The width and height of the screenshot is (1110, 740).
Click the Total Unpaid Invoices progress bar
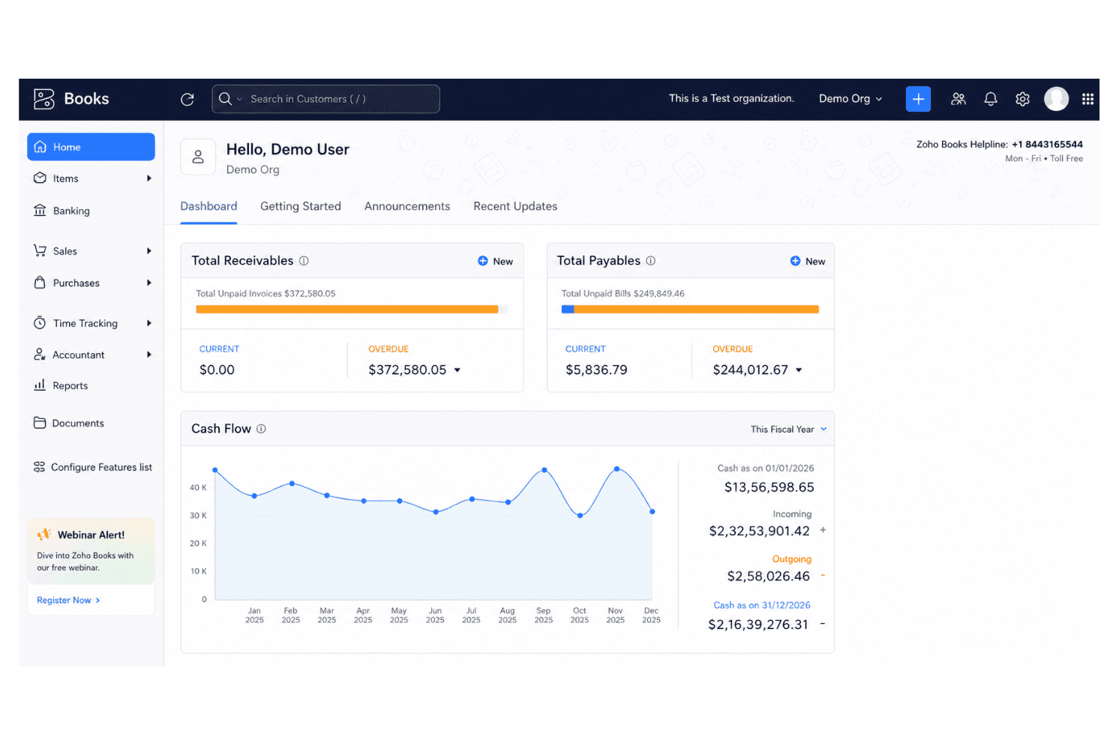point(352,309)
